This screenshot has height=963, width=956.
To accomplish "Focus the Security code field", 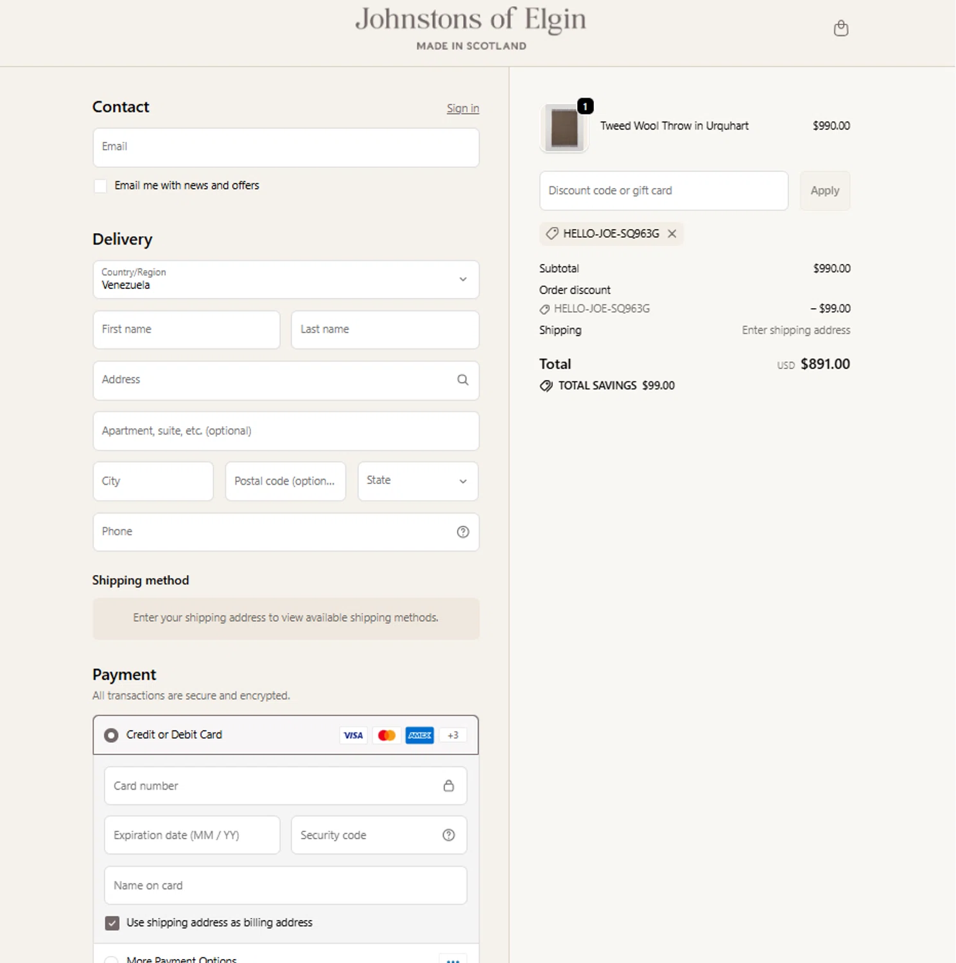I will click(x=379, y=835).
